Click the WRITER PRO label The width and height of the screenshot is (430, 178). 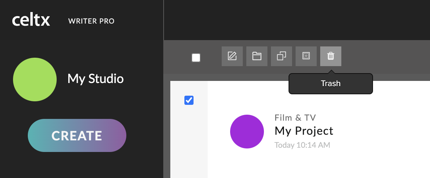tap(91, 21)
